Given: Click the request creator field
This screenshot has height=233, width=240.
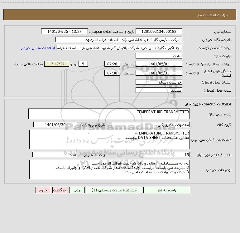Looking at the screenshot, I should coord(119,48).
